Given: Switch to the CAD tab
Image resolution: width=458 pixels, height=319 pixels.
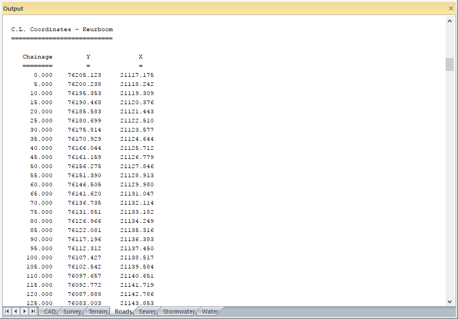Looking at the screenshot, I should click(49, 311).
